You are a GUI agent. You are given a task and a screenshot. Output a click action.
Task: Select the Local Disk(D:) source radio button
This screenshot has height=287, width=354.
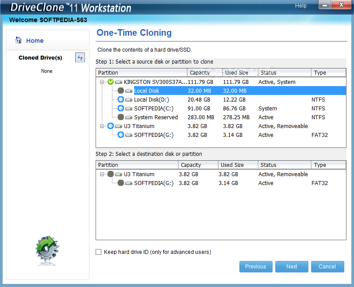pyautogui.click(x=121, y=99)
